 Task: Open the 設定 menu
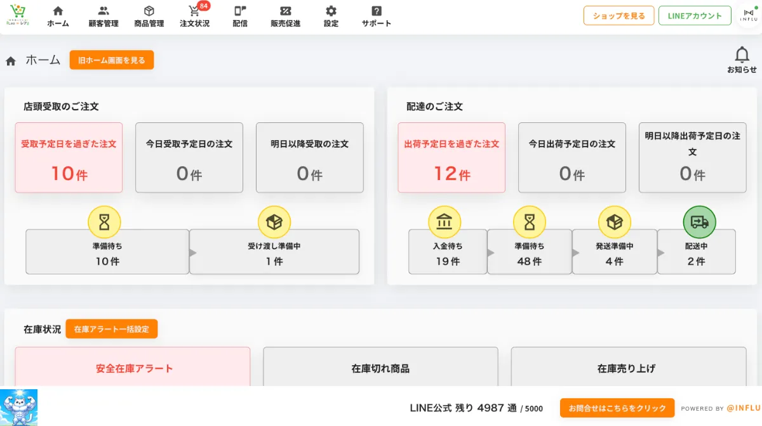[331, 16]
